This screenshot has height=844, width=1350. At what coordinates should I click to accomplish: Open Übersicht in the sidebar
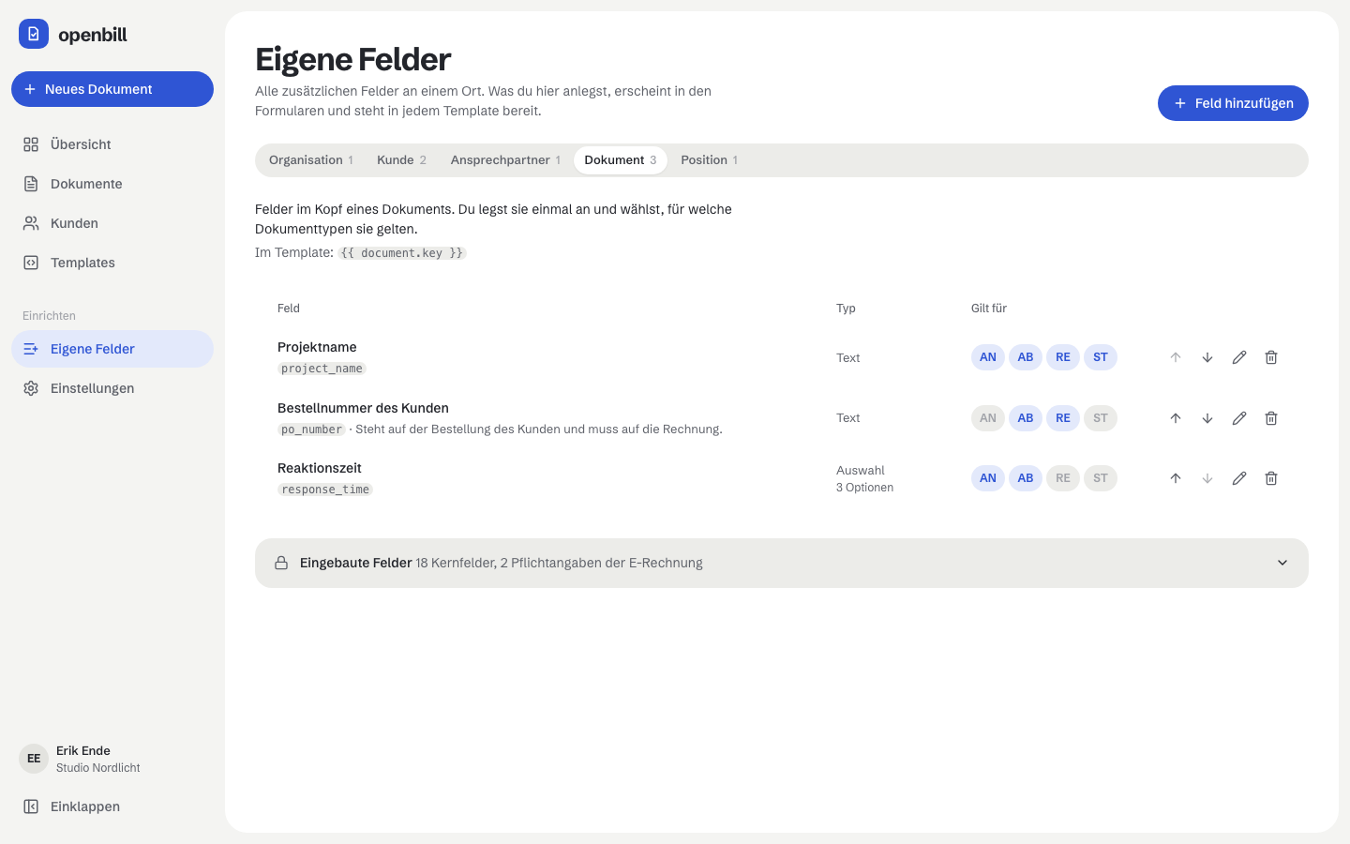pyautogui.click(x=112, y=144)
